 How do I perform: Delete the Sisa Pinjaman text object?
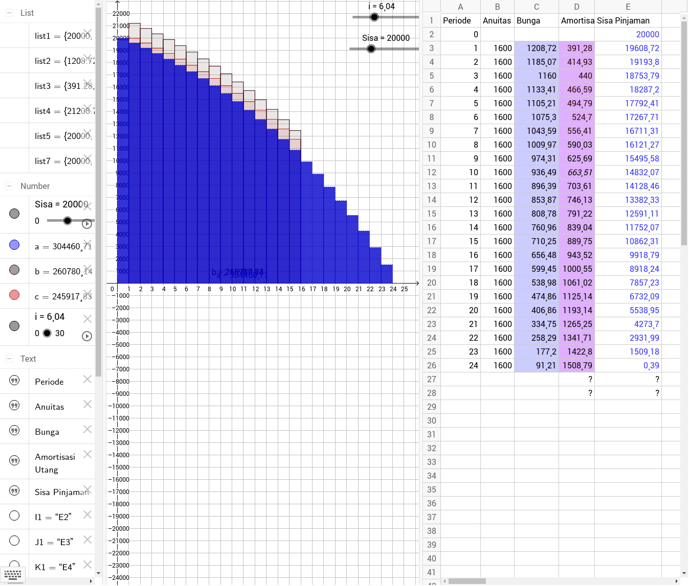pos(87,489)
